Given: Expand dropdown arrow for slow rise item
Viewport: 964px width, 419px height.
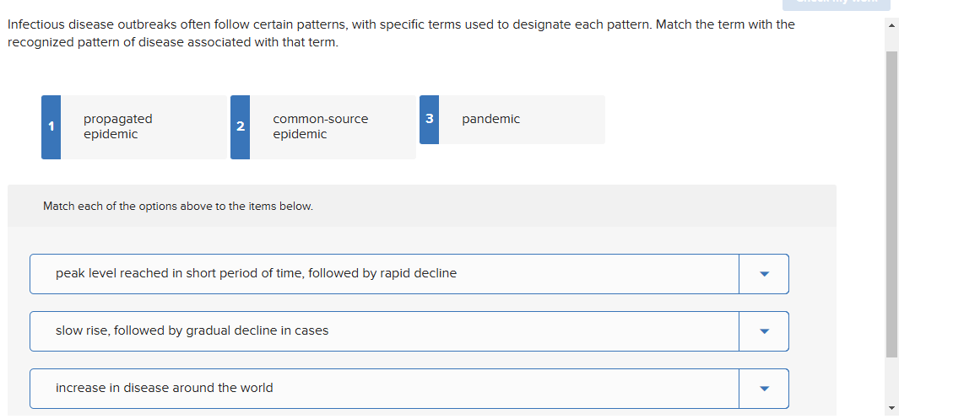Looking at the screenshot, I should click(x=764, y=331).
